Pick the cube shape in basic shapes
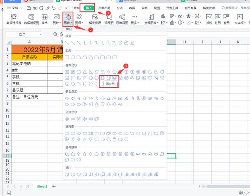The image size is (250, 196). pos(109,78)
